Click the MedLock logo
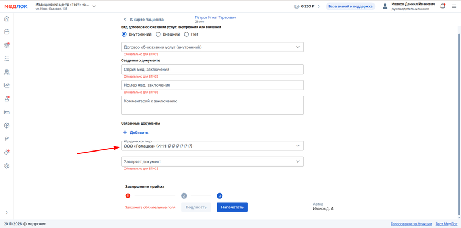The image size is (461, 228). click(16, 6)
